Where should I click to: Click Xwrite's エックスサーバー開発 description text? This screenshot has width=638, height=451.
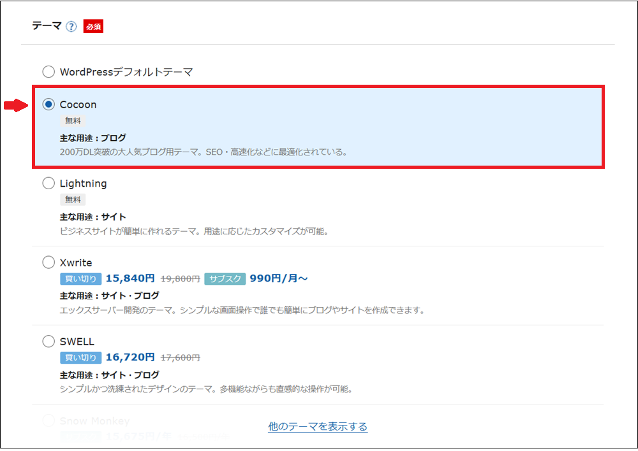[242, 310]
